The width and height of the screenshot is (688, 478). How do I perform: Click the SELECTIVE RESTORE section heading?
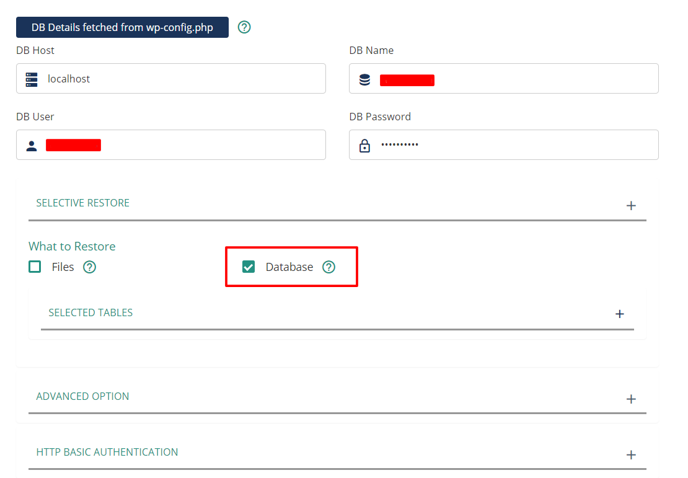pos(83,203)
